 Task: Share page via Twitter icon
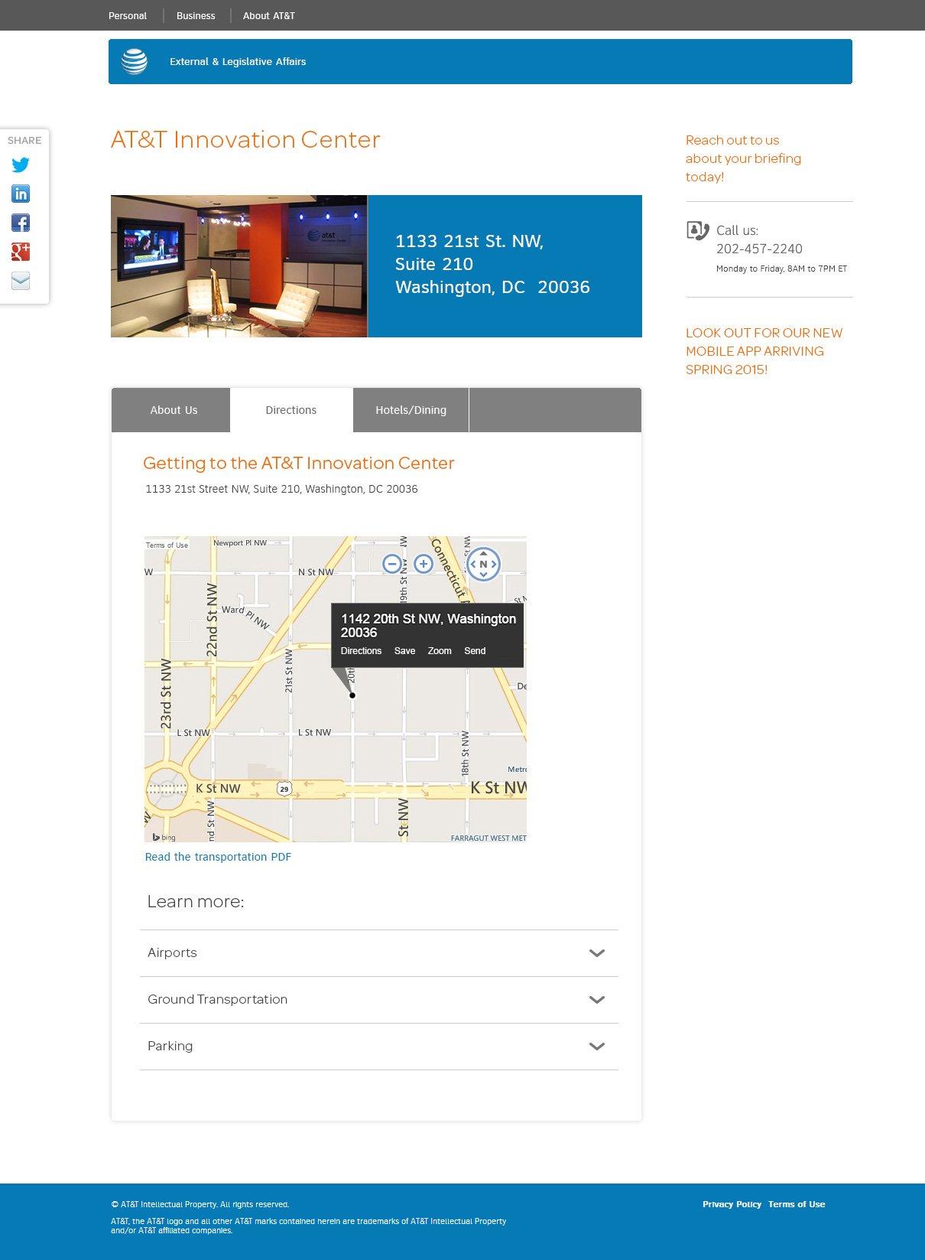[x=21, y=164]
